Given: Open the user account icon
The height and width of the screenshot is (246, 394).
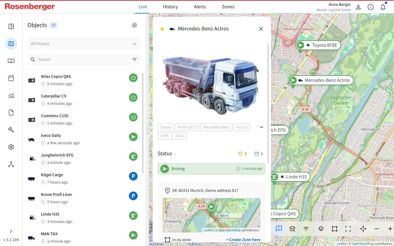Looking at the screenshot, I should click(358, 7).
